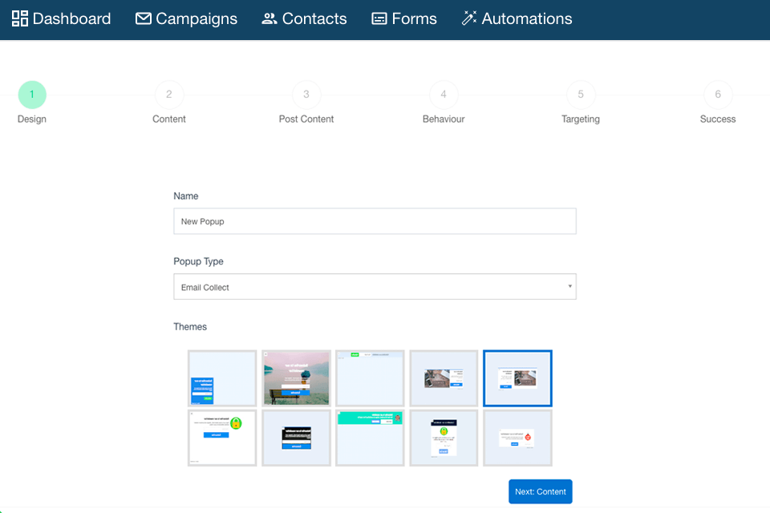This screenshot has height=513, width=770.
Task: Pick the teal top-bar popup theme
Action: click(x=370, y=438)
